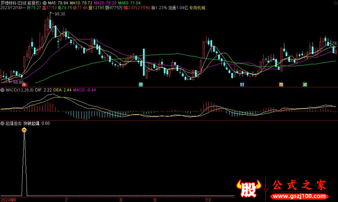This screenshot has width=338, height=202.
Task: Click month 10 on the time axis
Action: click(207, 199)
